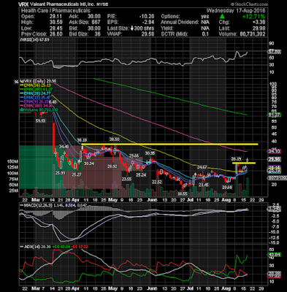Click the +12.71% percent change value
The image size is (287, 292).
[253, 16]
